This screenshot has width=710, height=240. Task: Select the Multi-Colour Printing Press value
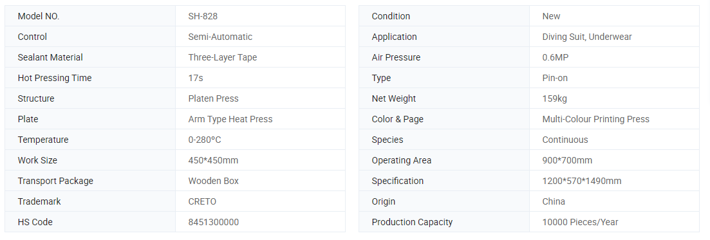596,119
